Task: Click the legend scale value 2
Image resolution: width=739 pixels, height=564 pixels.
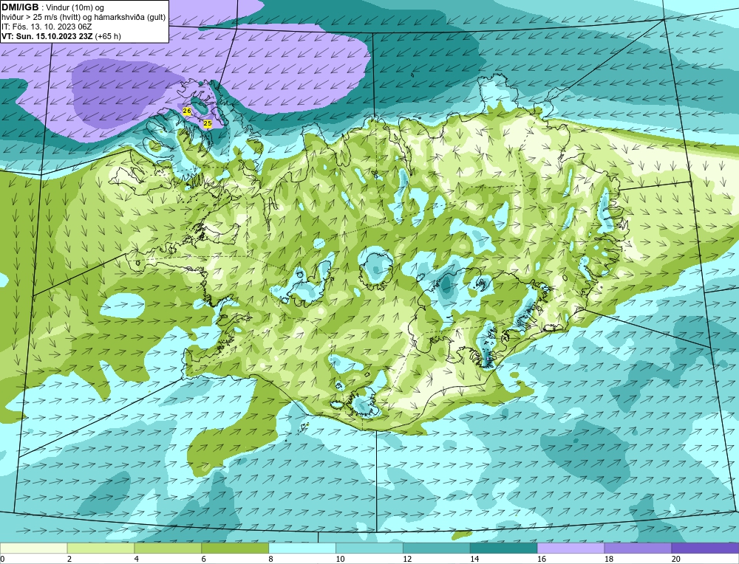Action: (69, 559)
